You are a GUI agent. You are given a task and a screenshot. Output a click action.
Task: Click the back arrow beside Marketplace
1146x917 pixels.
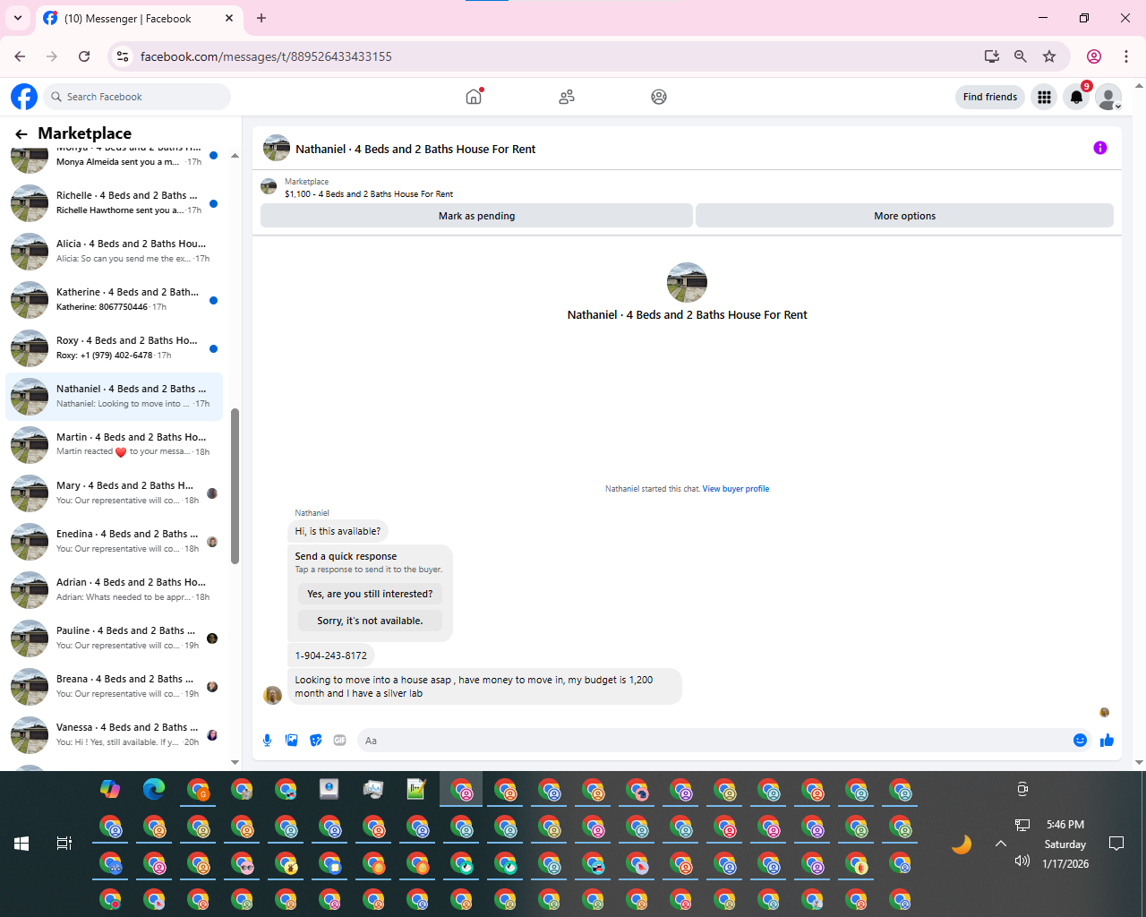pos(21,133)
